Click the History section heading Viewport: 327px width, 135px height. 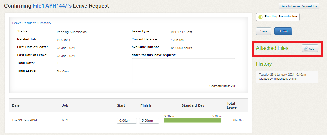(x=264, y=64)
